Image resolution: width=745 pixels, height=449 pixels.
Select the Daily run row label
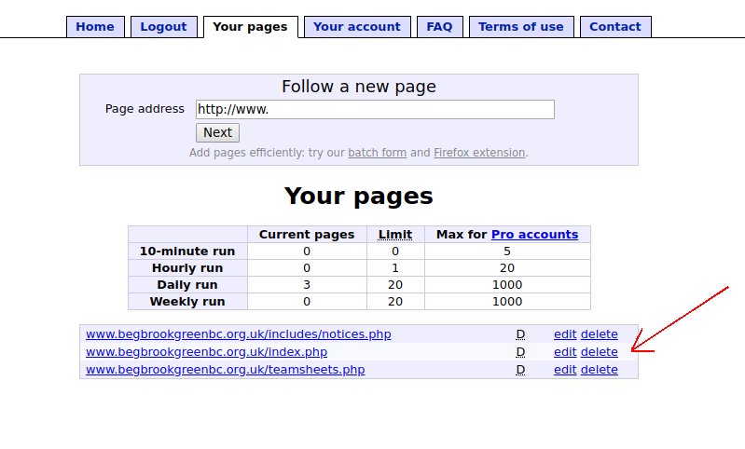click(x=187, y=285)
